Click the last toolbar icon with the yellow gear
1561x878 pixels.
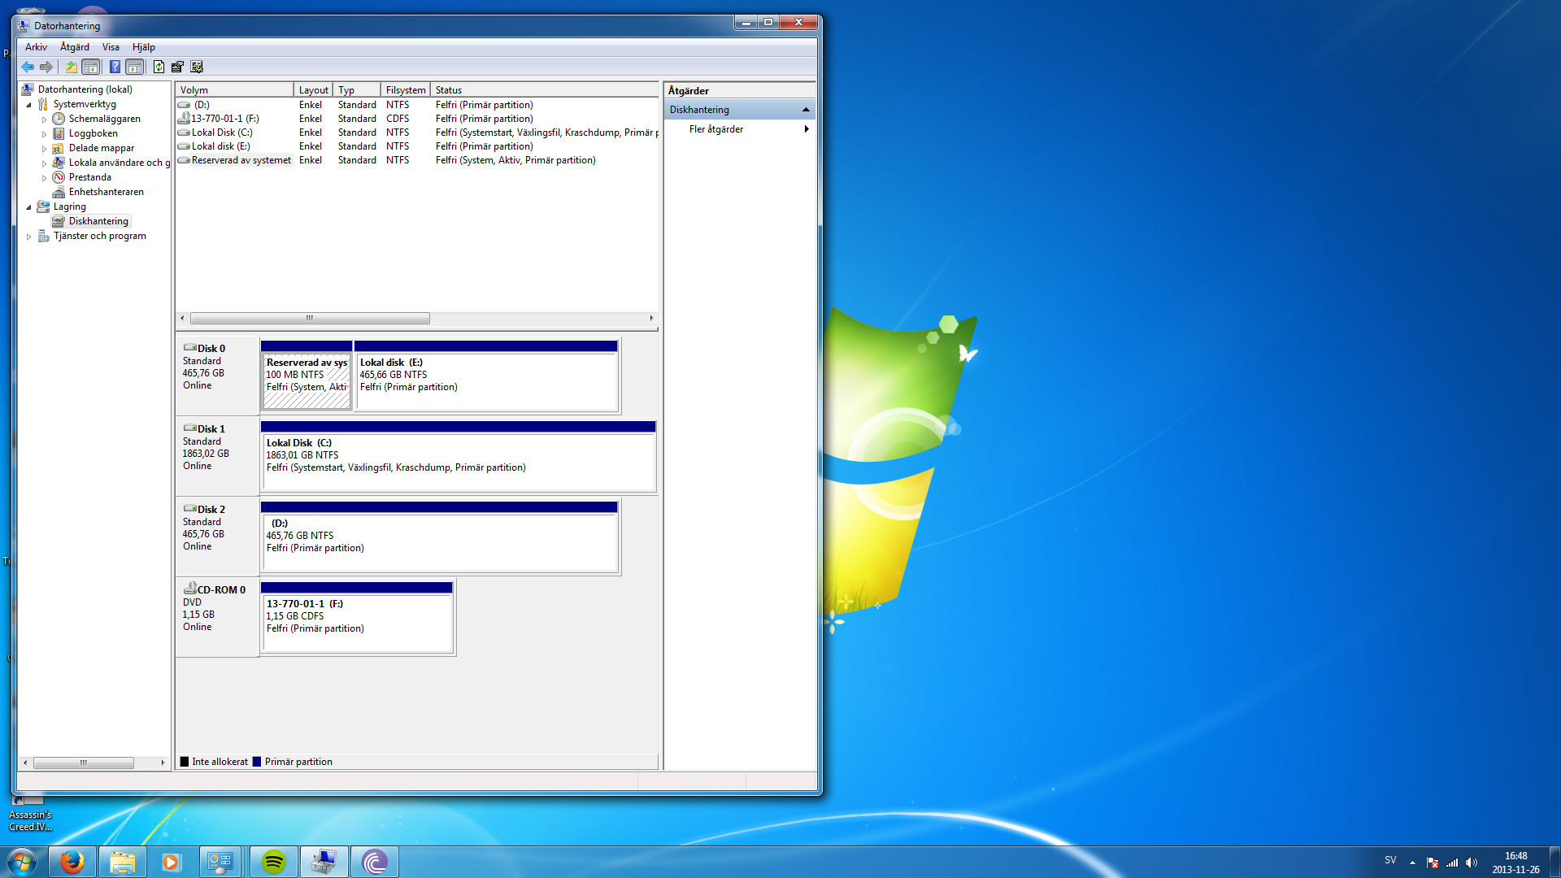(x=197, y=67)
